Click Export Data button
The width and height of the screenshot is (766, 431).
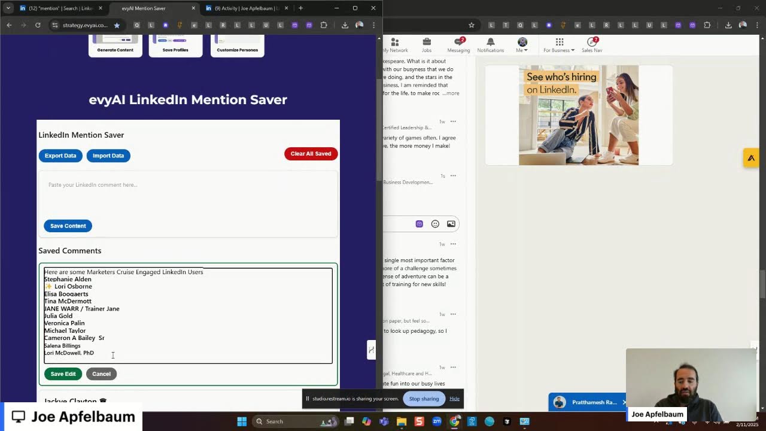coord(60,156)
